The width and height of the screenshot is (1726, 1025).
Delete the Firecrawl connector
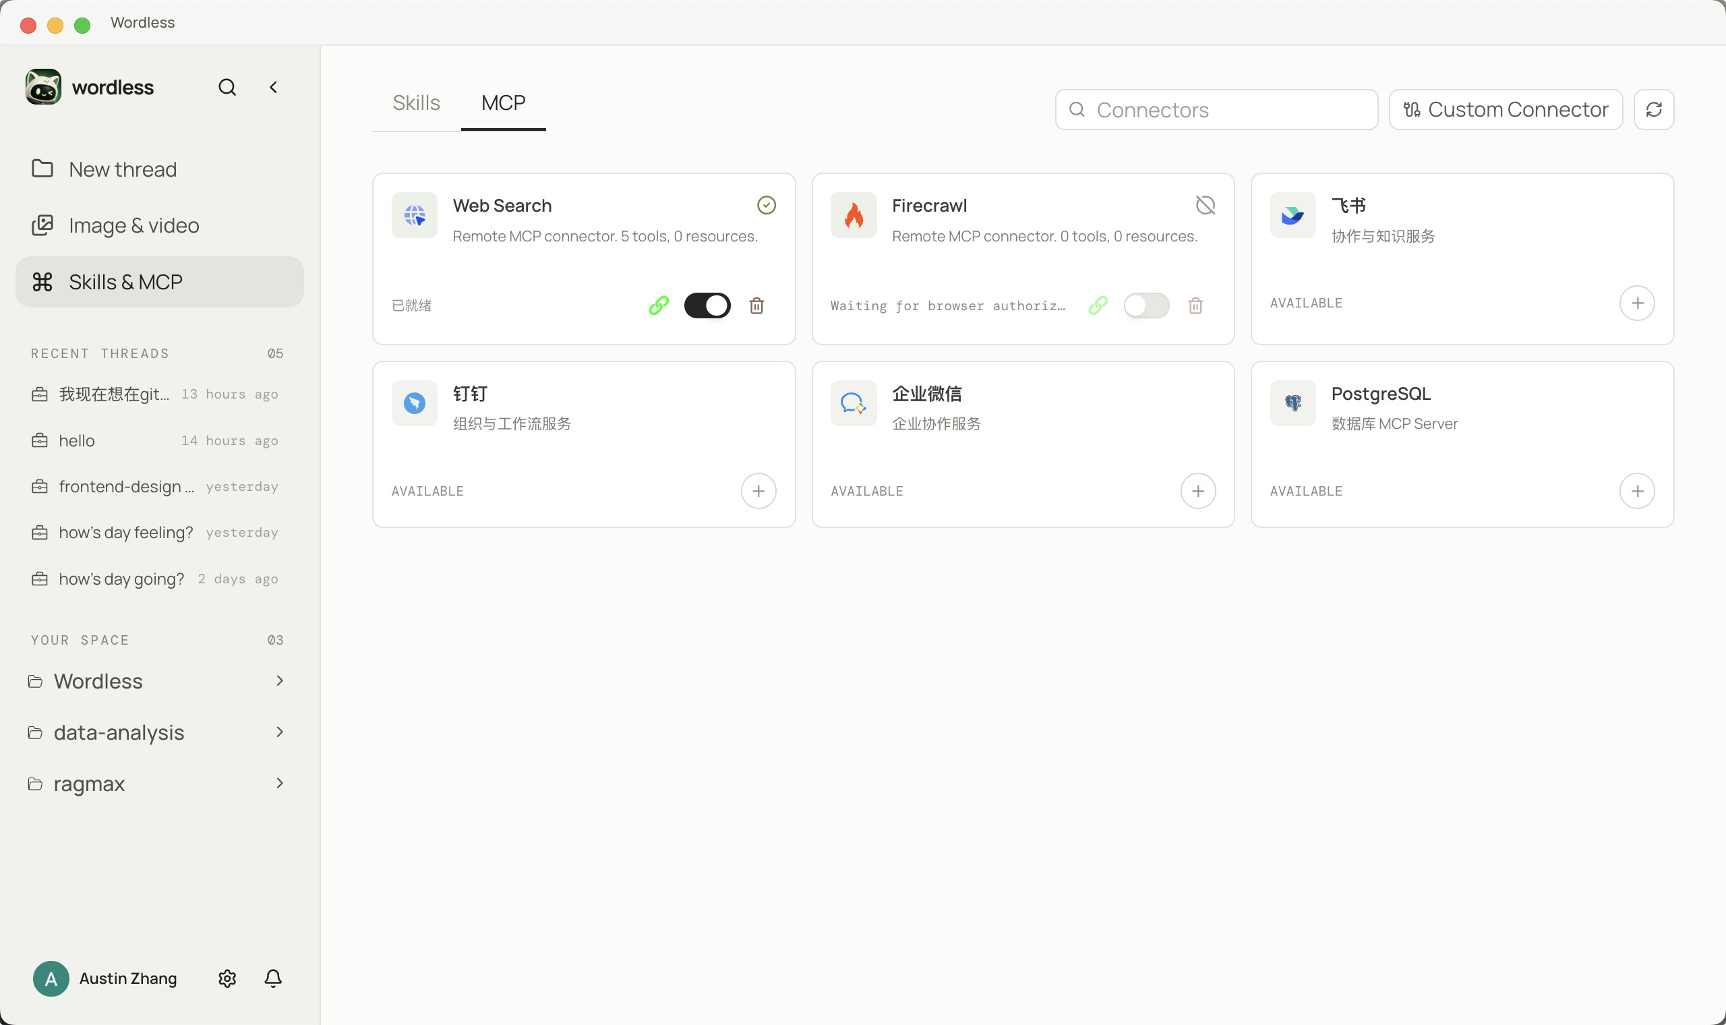[1196, 305]
